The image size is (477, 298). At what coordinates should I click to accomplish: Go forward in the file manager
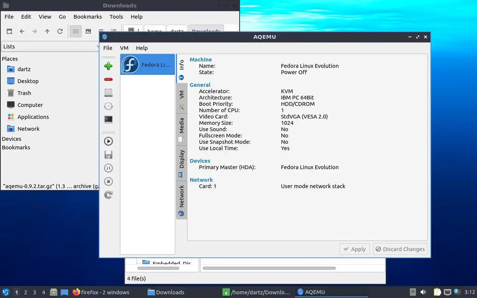(35, 31)
